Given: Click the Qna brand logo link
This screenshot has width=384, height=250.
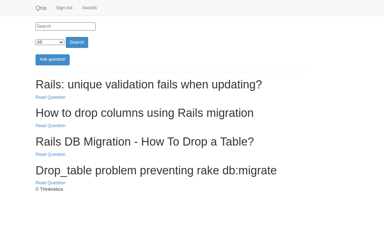Looking at the screenshot, I should pos(41,8).
